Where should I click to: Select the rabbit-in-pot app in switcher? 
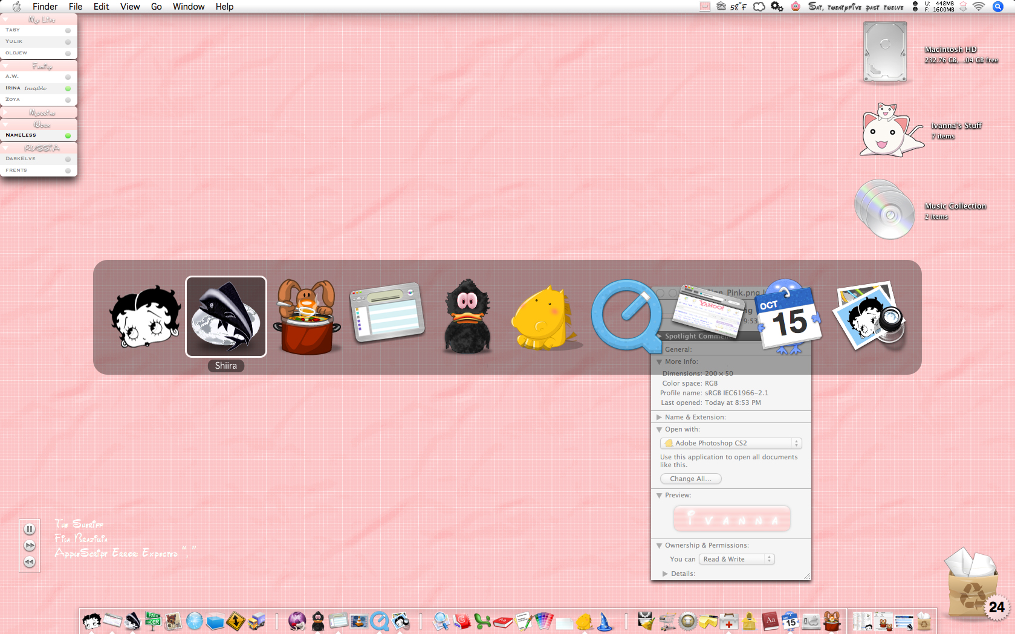306,317
